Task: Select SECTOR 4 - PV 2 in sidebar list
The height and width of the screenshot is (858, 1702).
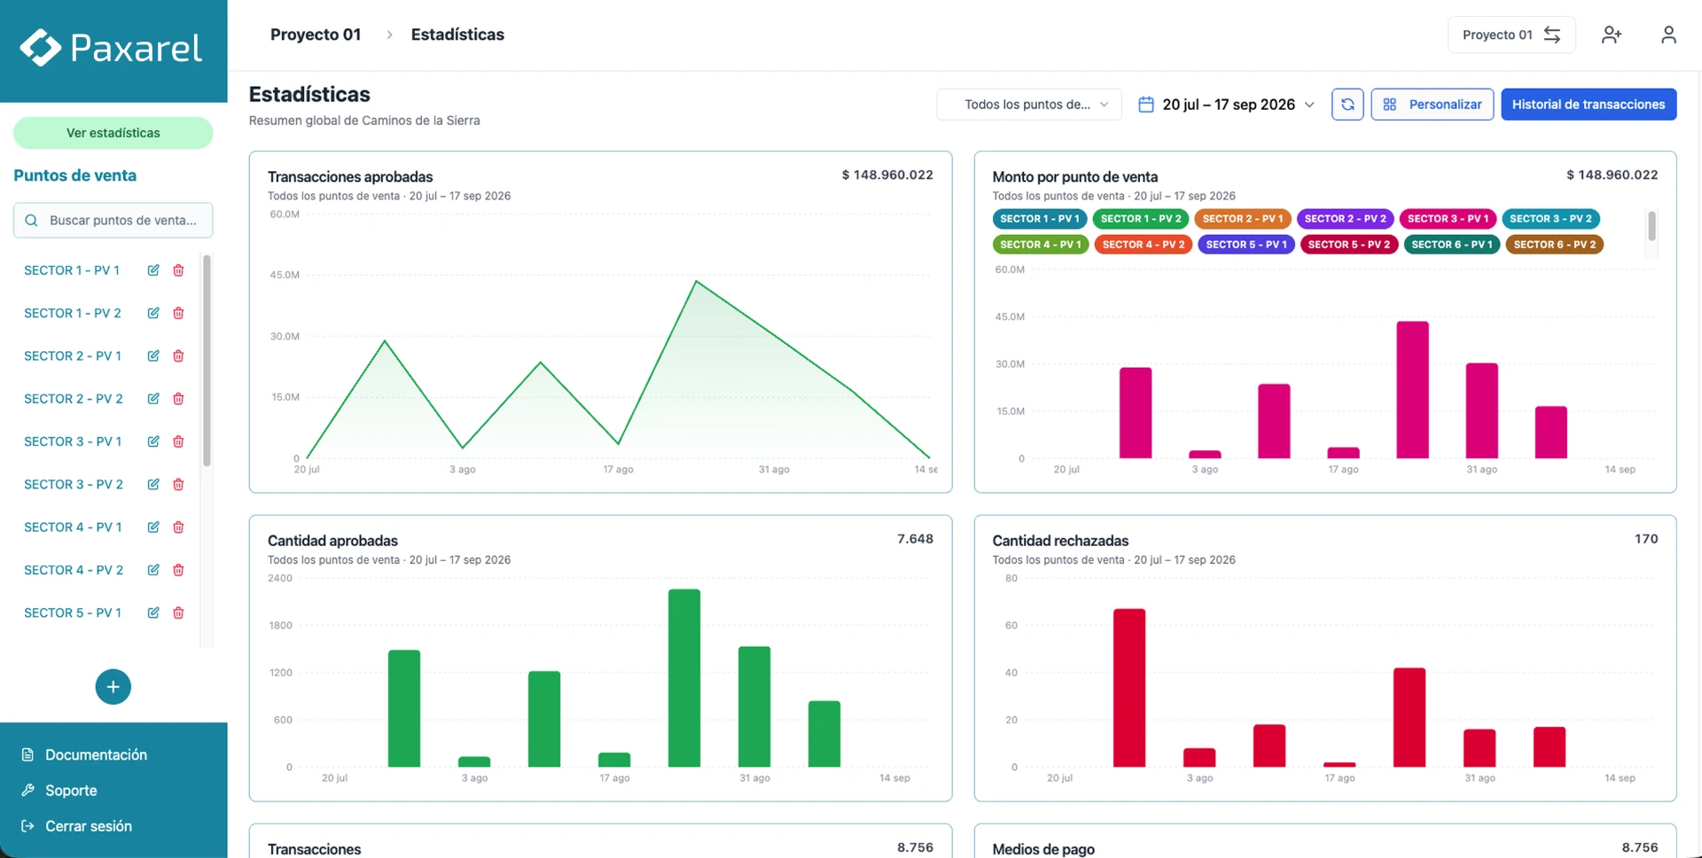Action: [x=74, y=570]
